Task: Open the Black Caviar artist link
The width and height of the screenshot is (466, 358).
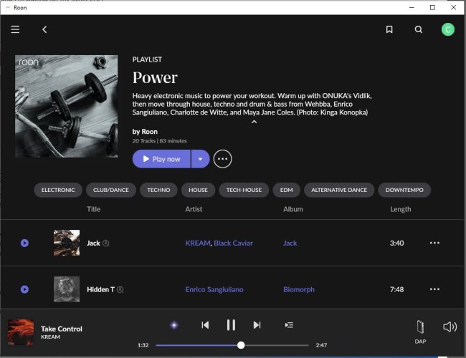Action: click(233, 243)
